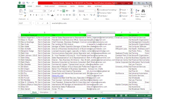Click the Name Box showing E127

(25, 23)
